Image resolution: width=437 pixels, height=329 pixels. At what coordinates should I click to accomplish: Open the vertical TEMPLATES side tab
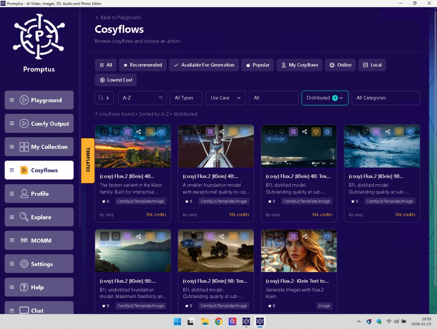click(88, 160)
